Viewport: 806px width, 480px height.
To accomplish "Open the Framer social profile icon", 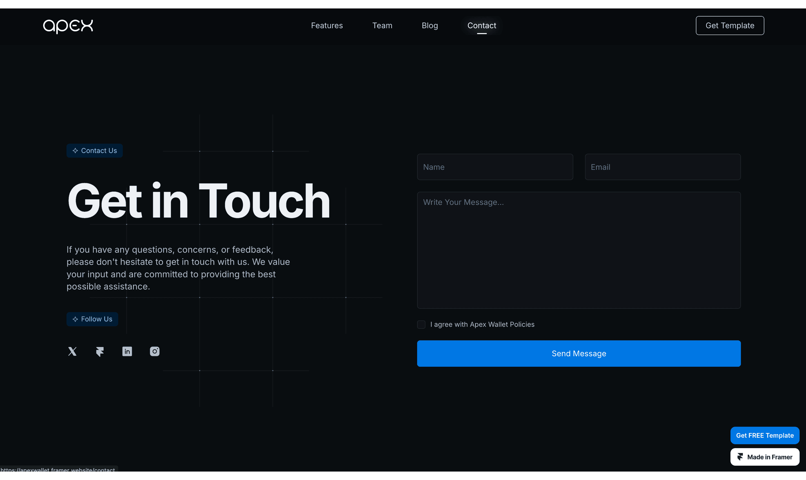I will [100, 351].
